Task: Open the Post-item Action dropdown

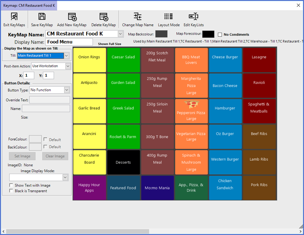Action: [x=68, y=66]
